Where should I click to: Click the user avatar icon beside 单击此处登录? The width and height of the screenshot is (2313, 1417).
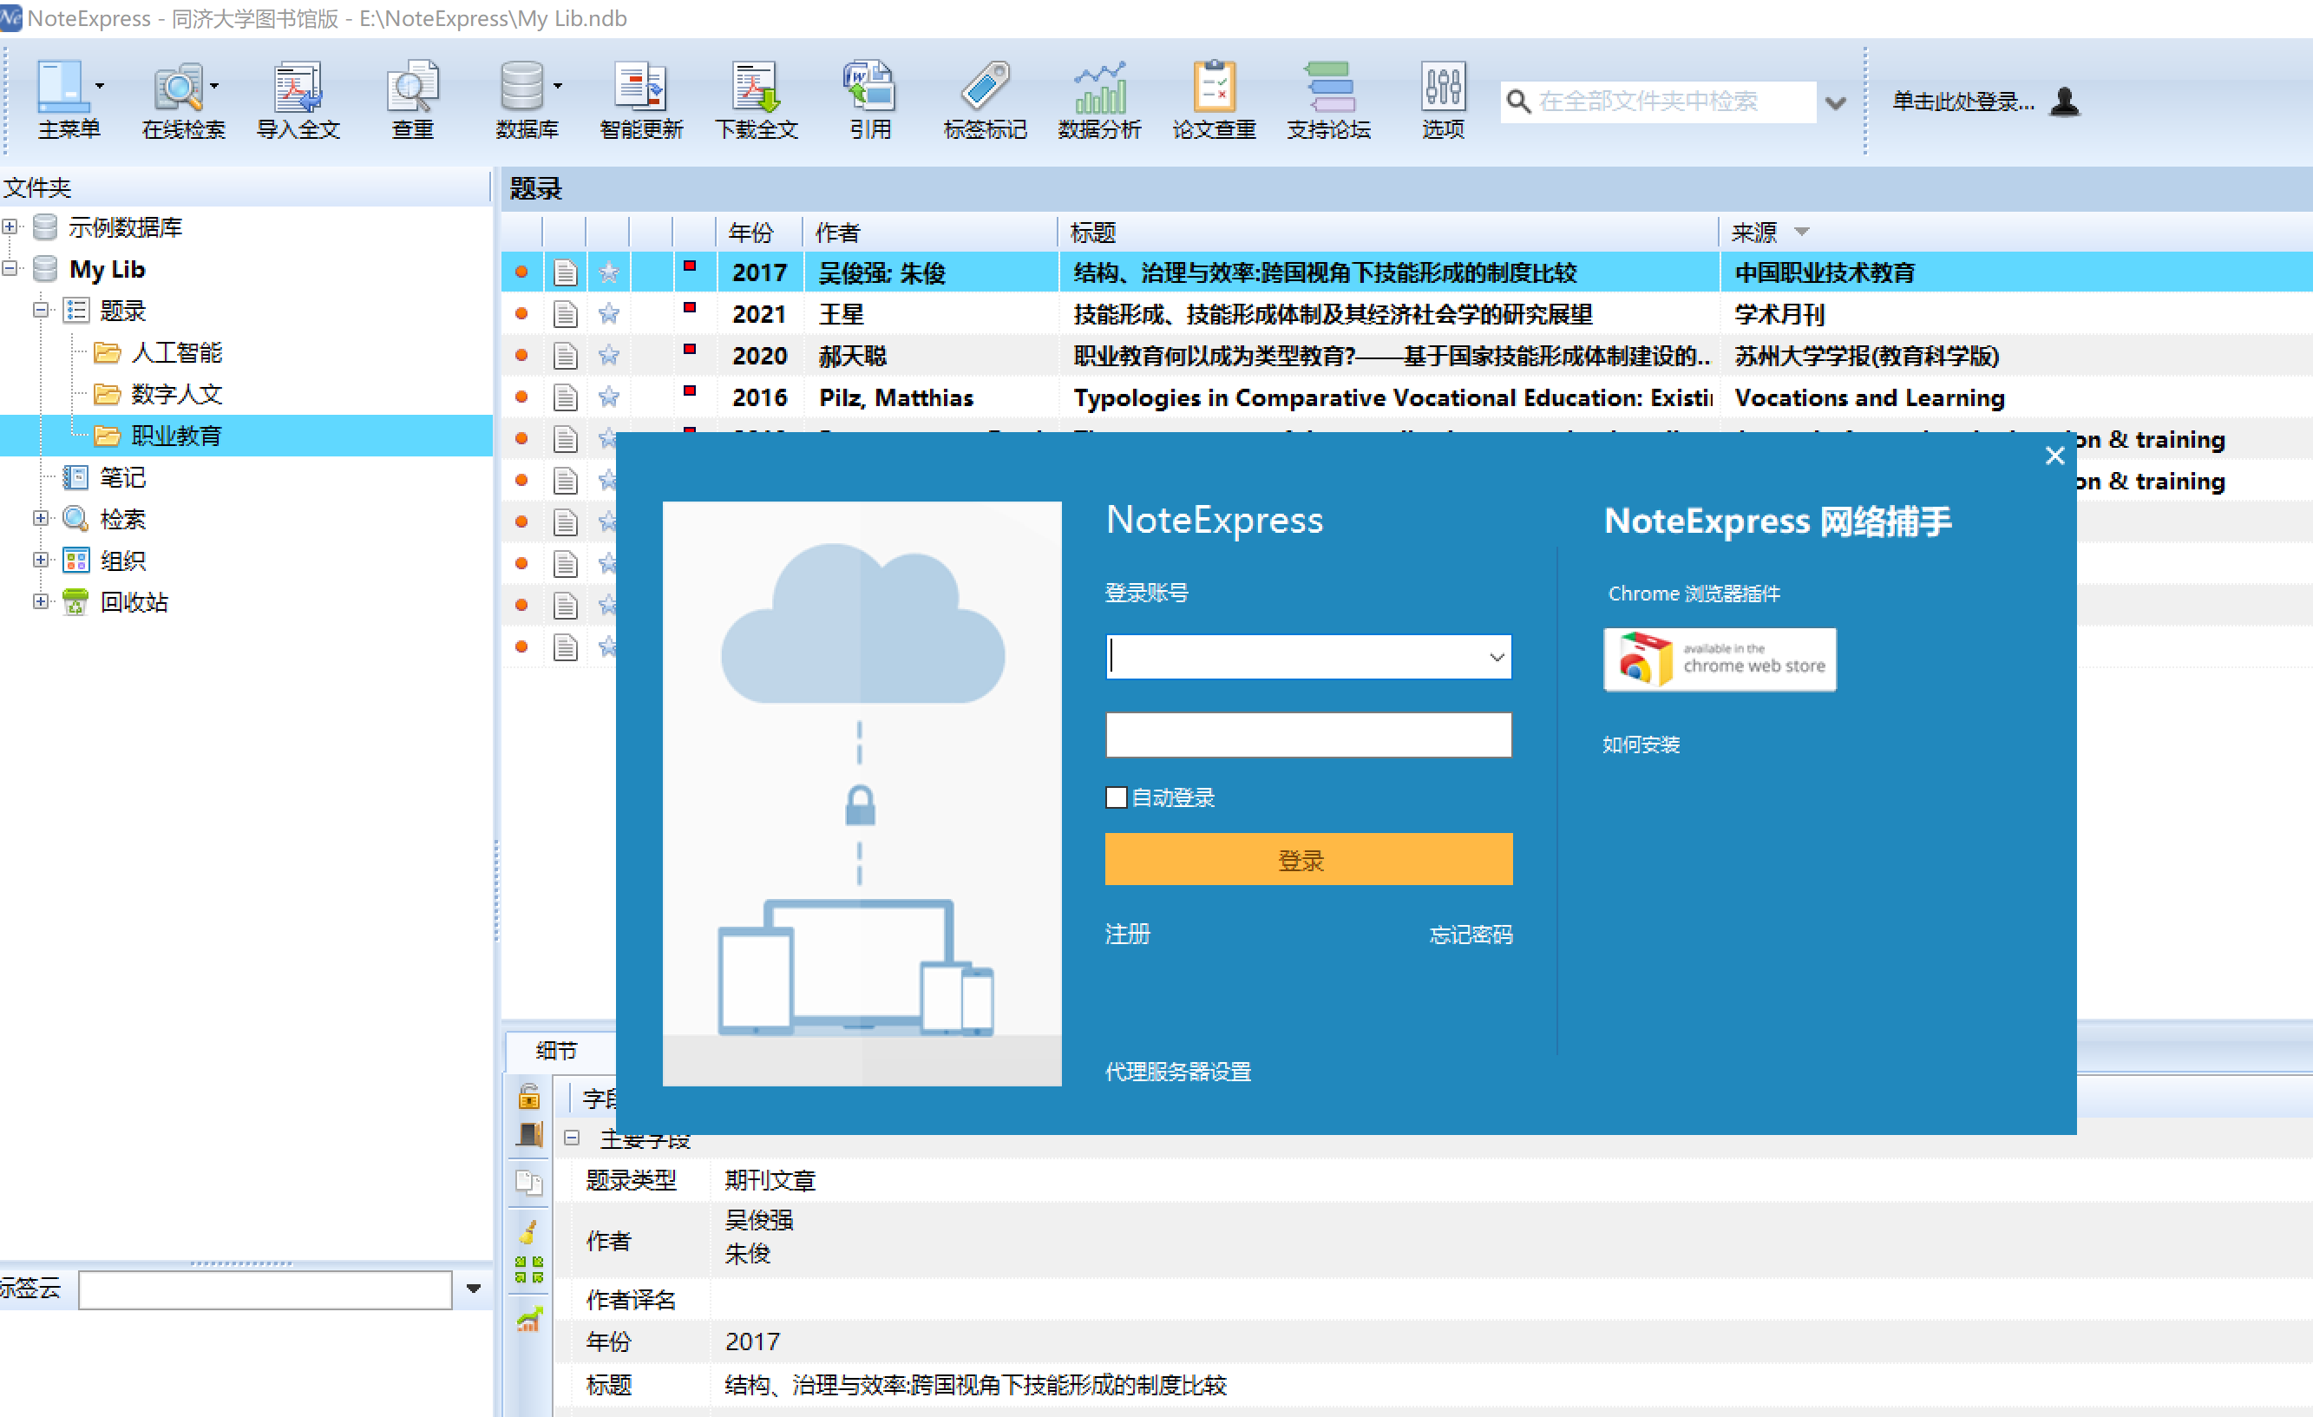pyautogui.click(x=2065, y=101)
